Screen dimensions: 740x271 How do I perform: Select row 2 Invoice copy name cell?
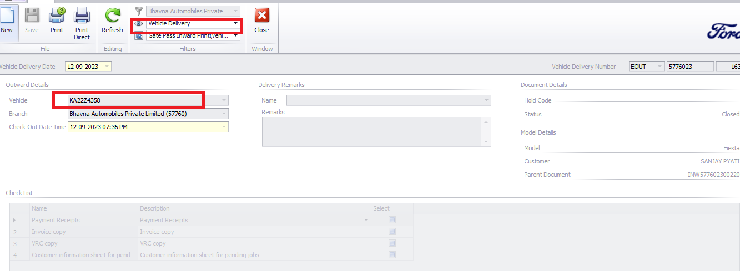[x=84, y=232]
